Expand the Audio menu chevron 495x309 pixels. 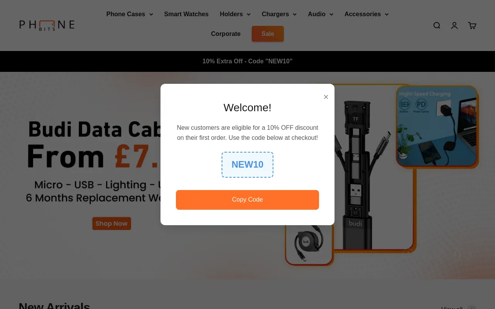coord(331,14)
